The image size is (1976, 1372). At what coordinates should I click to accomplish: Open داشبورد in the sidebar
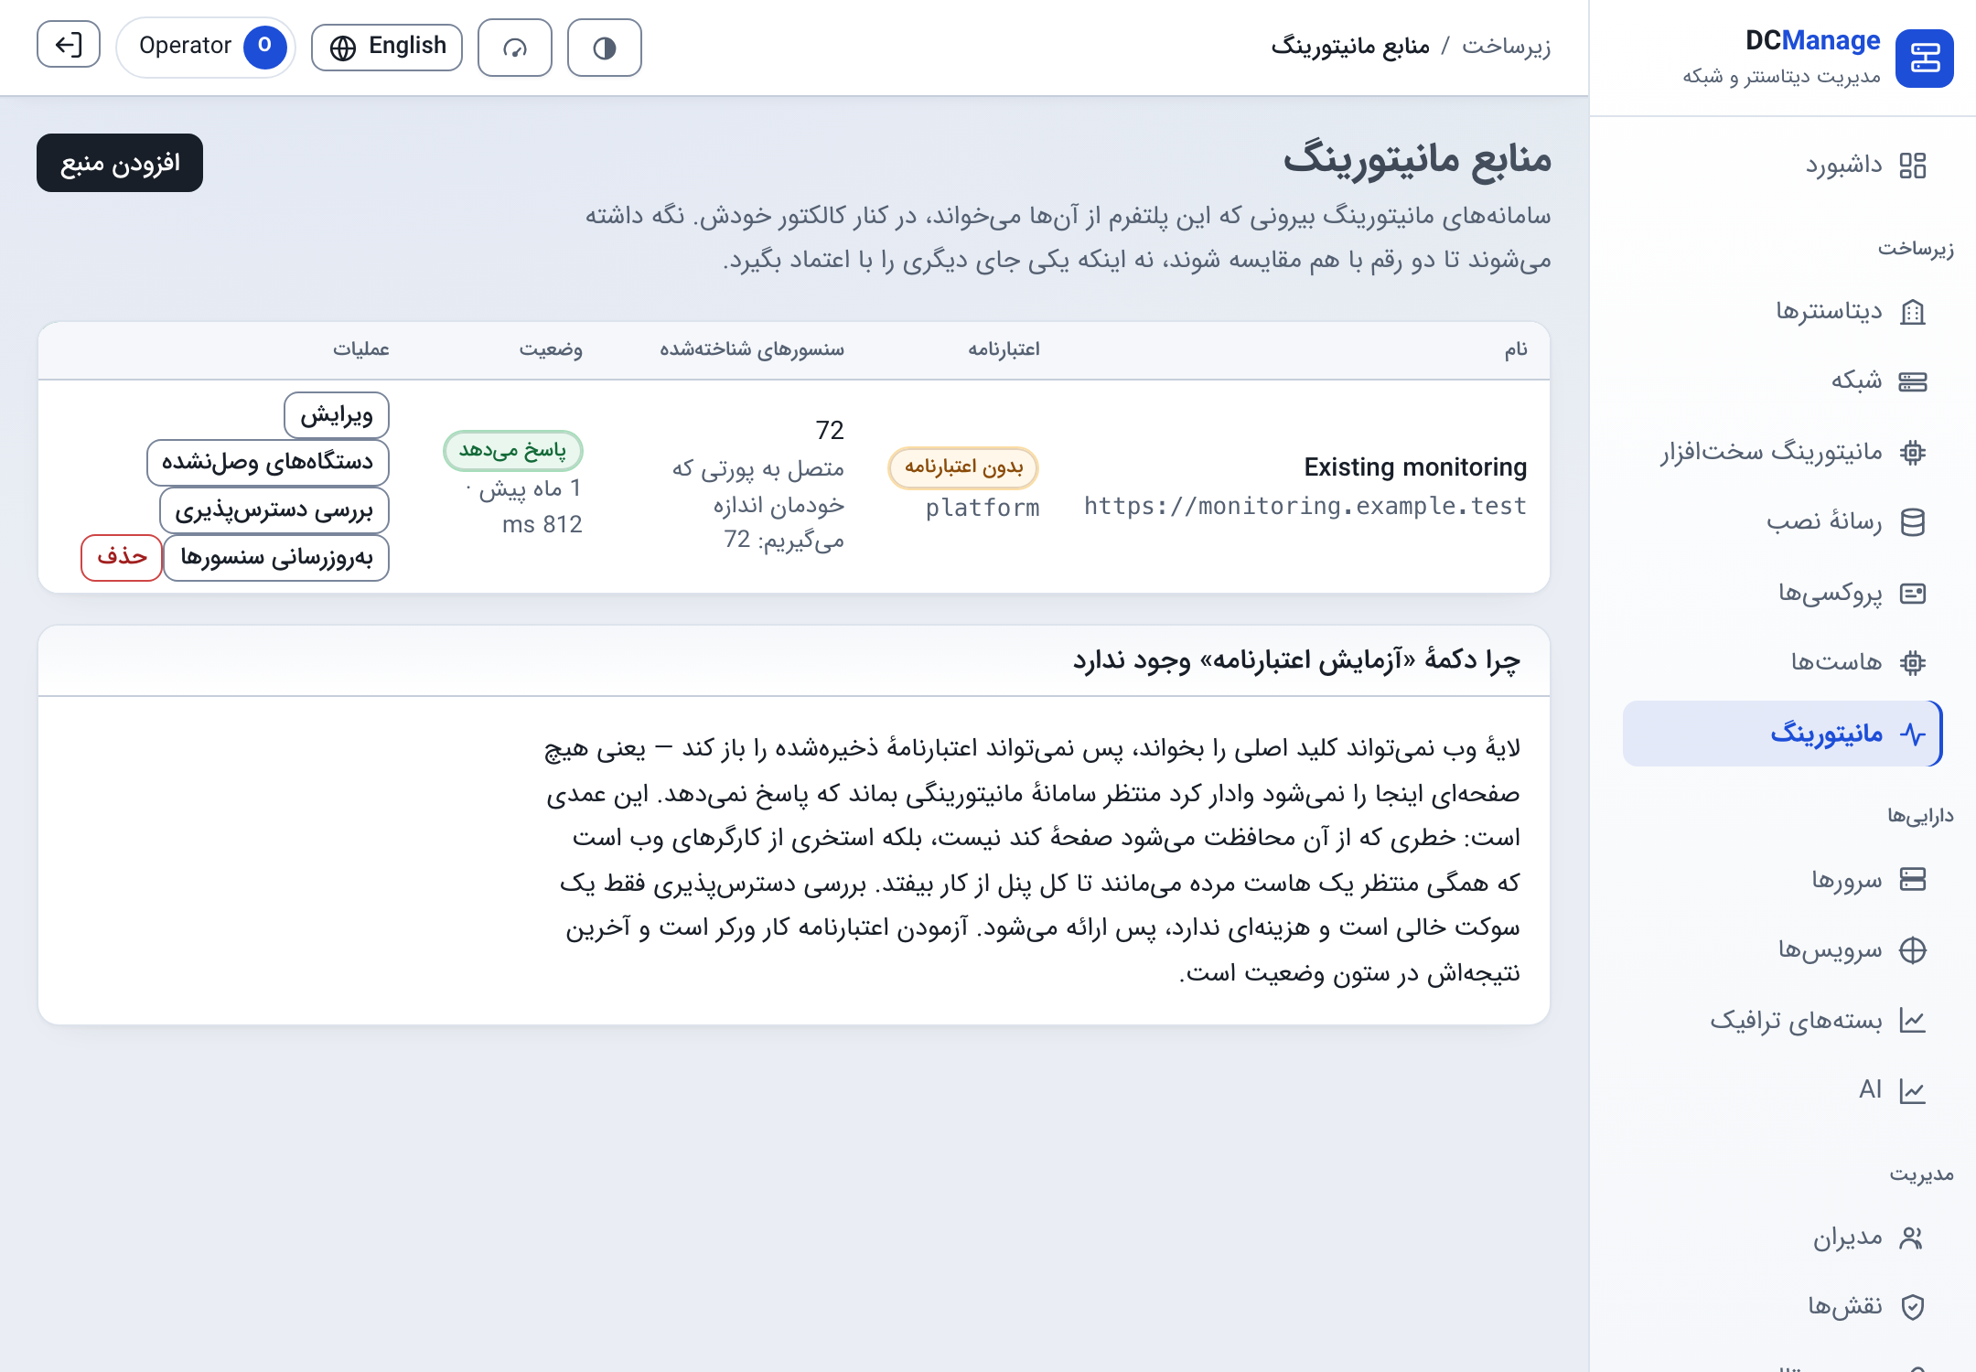point(1782,166)
